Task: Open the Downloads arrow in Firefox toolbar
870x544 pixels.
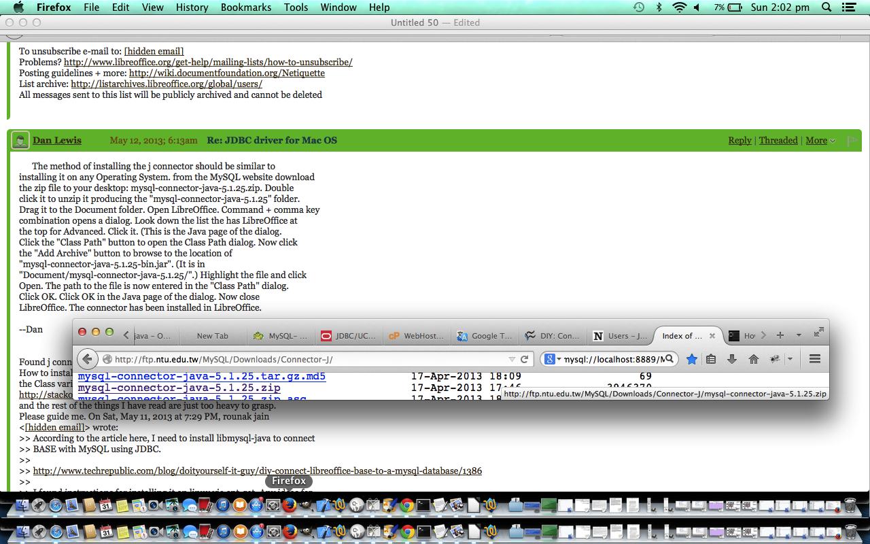Action: pyautogui.click(x=732, y=359)
